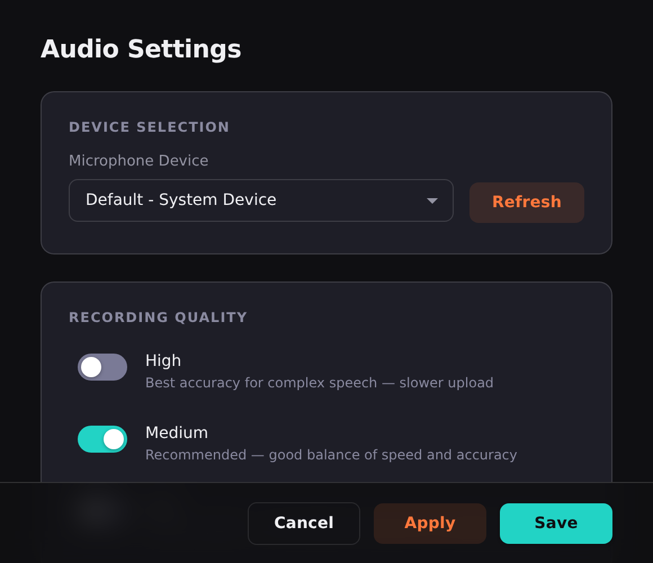Enable the High recording quality toggle
Screen dimensions: 653x563
tap(102, 367)
